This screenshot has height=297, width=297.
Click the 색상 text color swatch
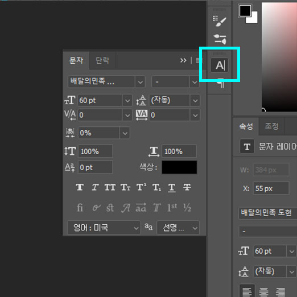click(179, 167)
